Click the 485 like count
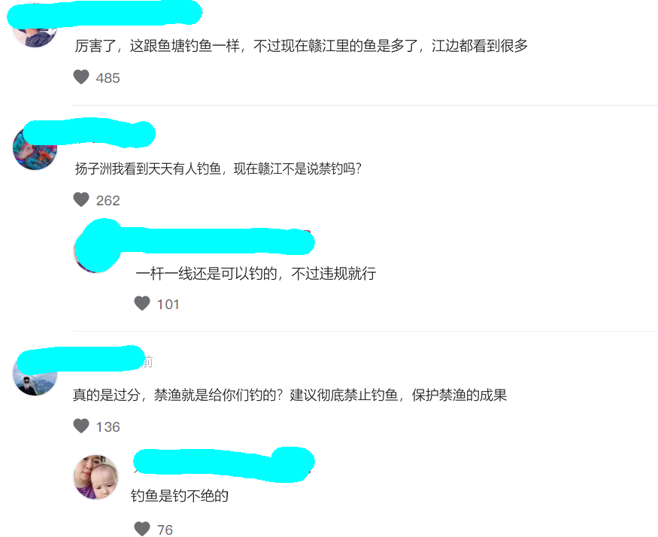 coord(108,78)
